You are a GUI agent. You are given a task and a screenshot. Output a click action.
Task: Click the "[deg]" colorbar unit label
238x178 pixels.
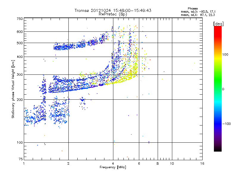point(218,24)
